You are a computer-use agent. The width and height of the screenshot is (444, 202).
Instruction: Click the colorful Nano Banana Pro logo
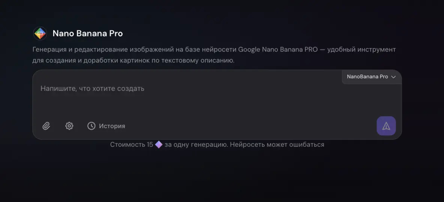[40, 33]
